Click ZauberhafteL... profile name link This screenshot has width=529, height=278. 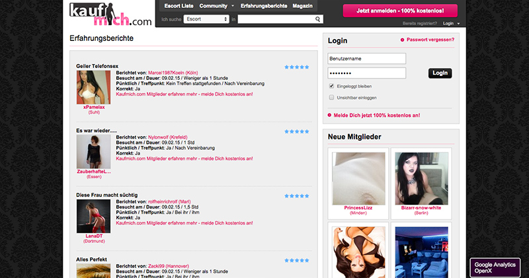click(93, 172)
